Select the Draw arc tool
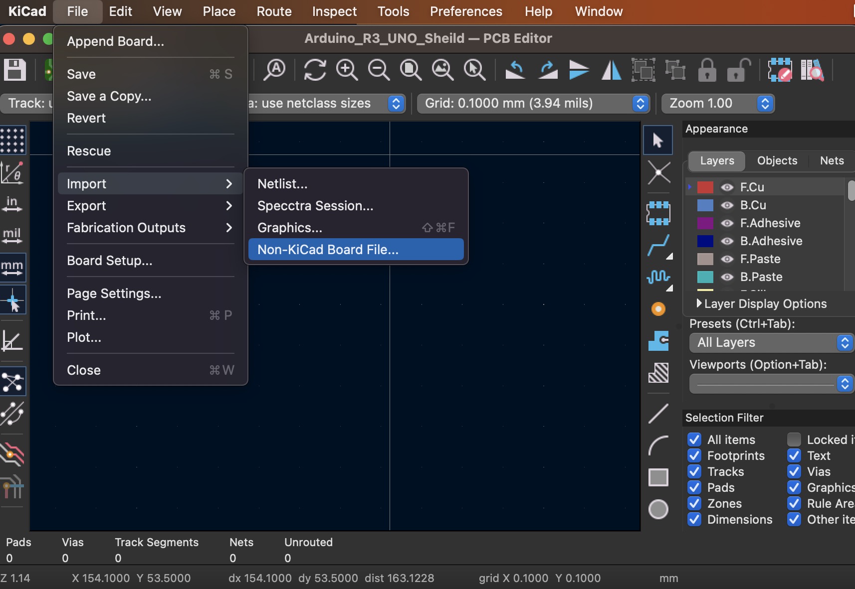The image size is (855, 589). pos(658,445)
